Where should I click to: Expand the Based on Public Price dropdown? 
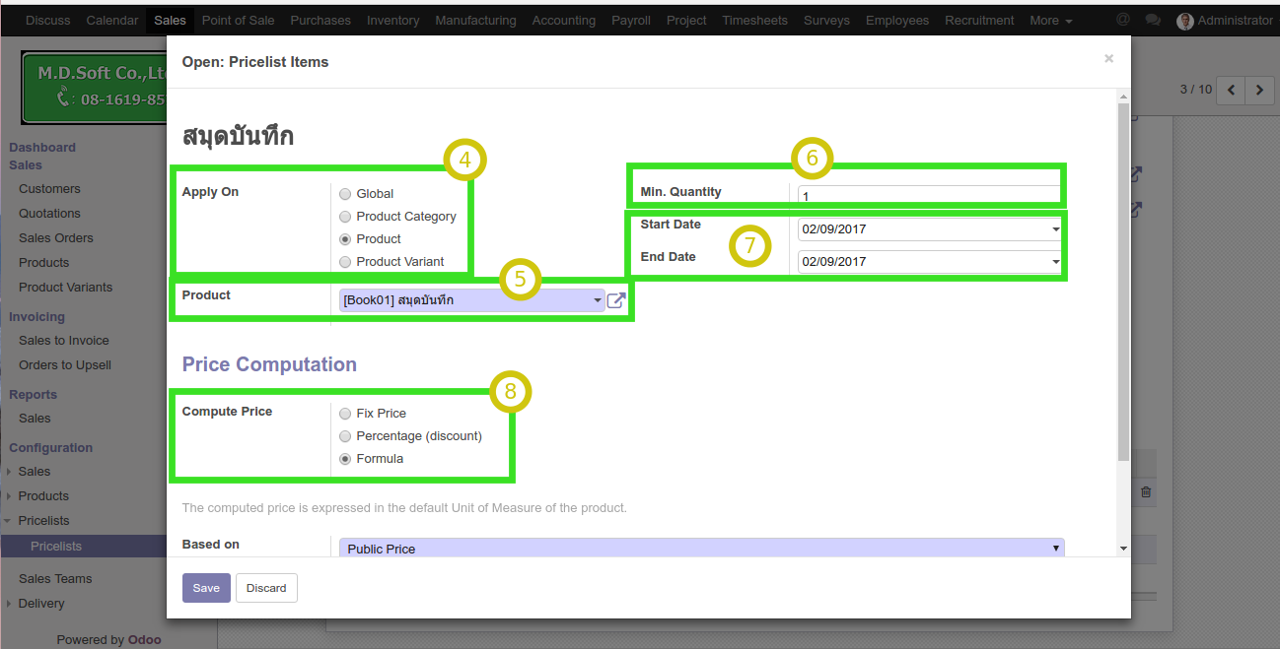(1055, 548)
